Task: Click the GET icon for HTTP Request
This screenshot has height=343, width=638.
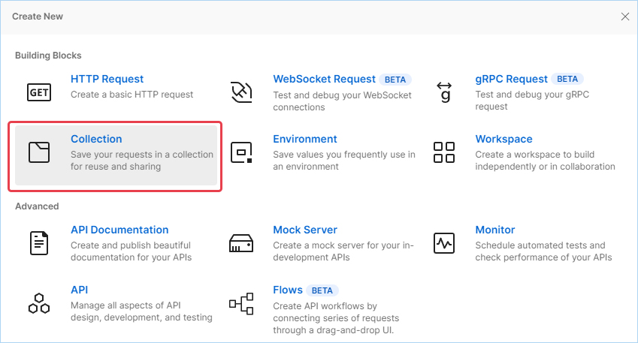Action: point(39,92)
